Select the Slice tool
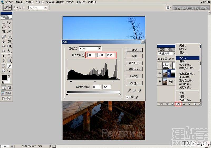Screen dimensions: 211x148 pyautogui.click(x=9, y=31)
